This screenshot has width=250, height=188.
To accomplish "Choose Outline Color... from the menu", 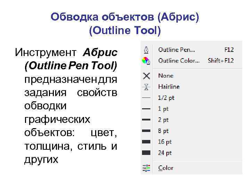I will pyautogui.click(x=178, y=60).
